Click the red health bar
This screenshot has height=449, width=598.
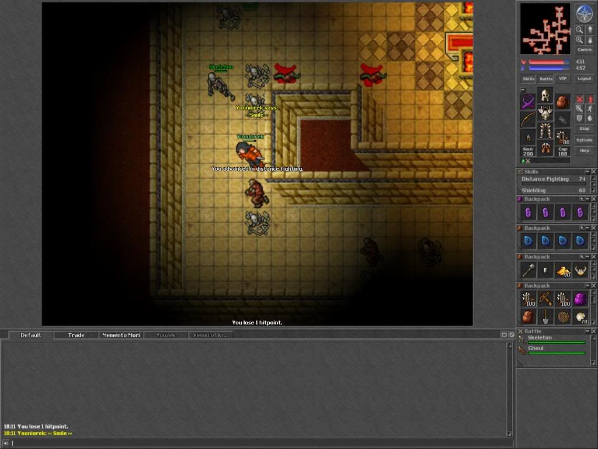(x=550, y=62)
